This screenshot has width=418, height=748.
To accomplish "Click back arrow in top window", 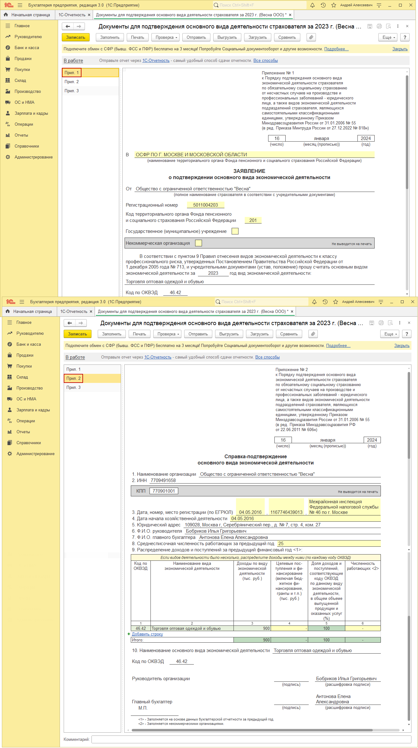I will coord(68,26).
